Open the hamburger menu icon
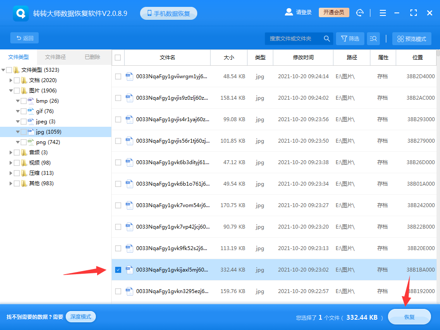Image resolution: width=440 pixels, height=330 pixels. coord(383,13)
